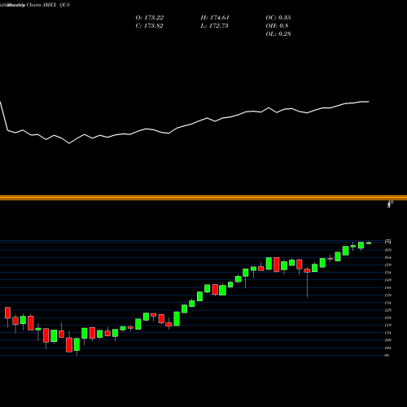407x407 pixels.
Task: Click the 99 price axis label
Action: [x=387, y=356]
